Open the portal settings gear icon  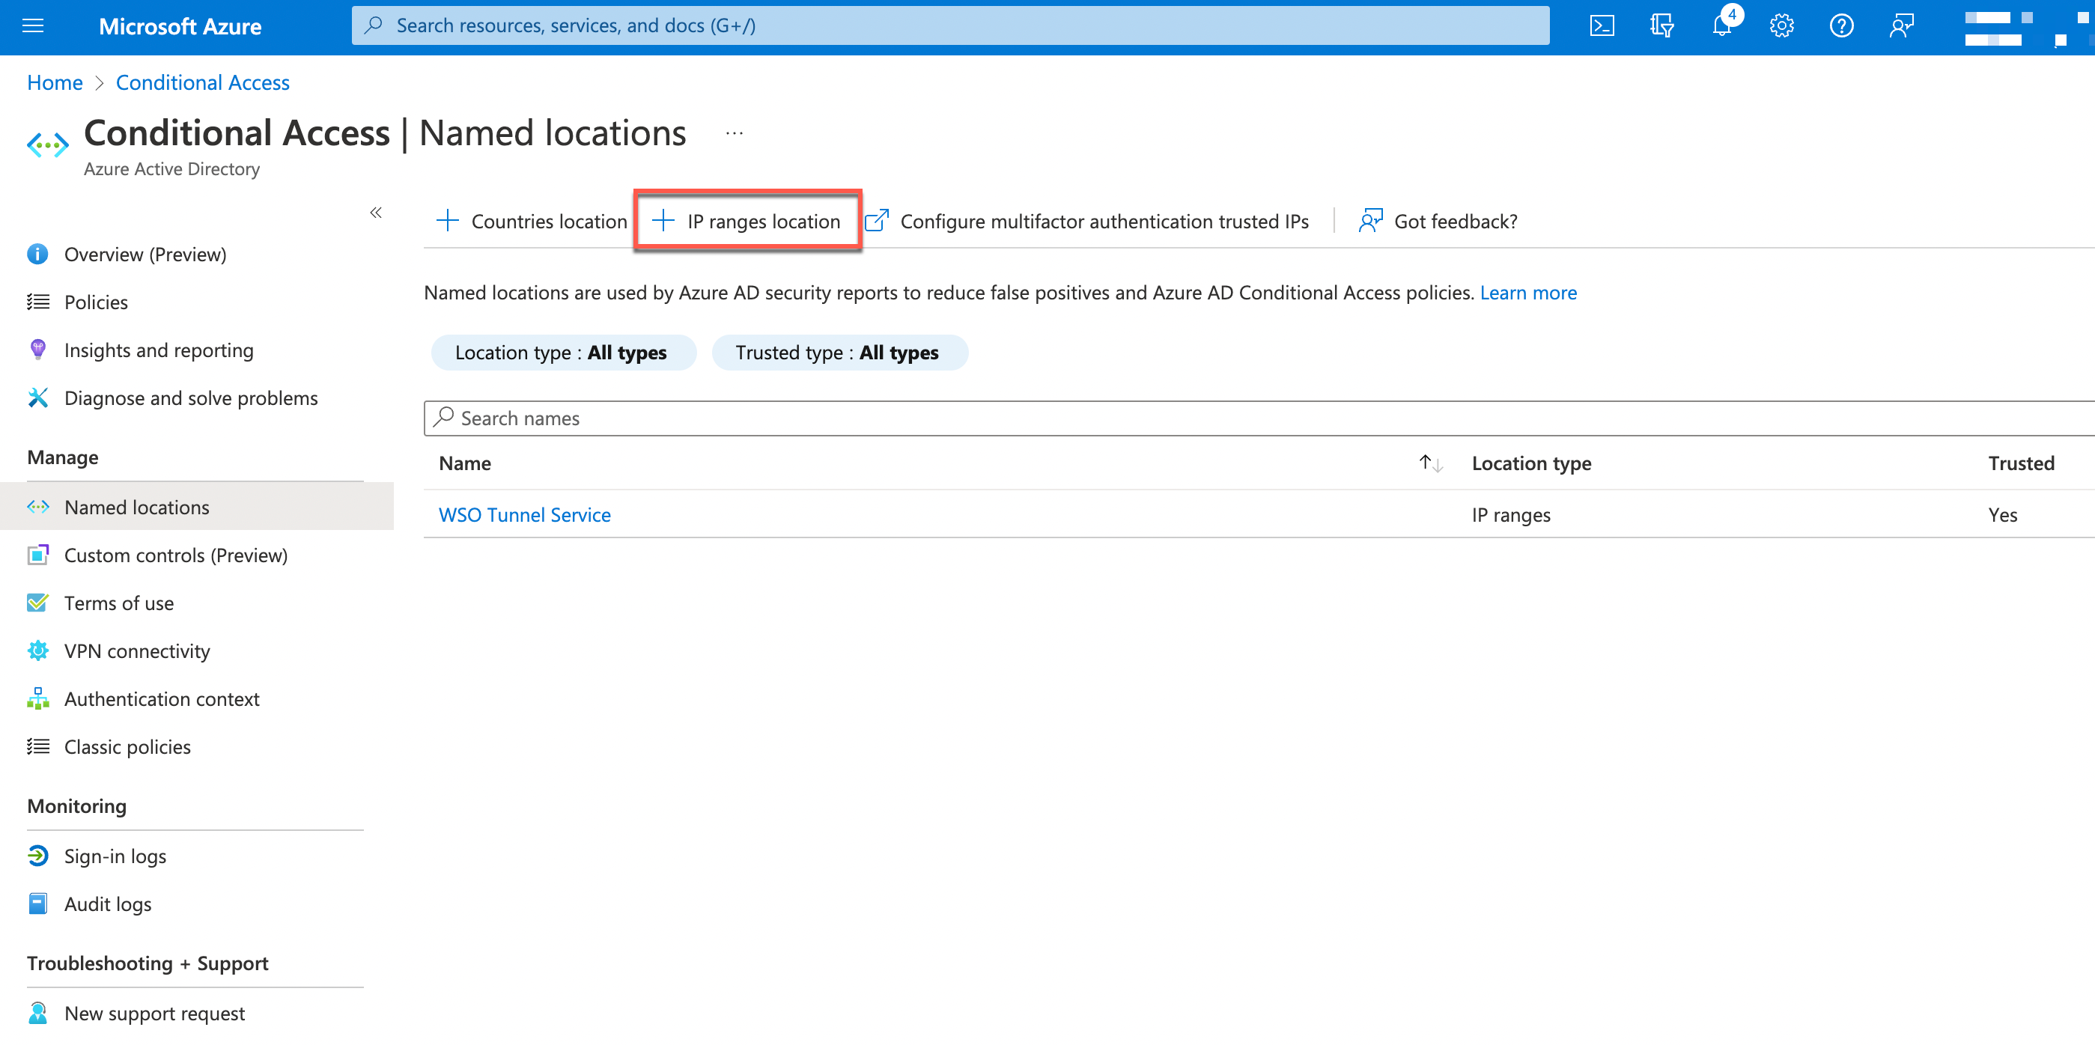(x=1781, y=25)
